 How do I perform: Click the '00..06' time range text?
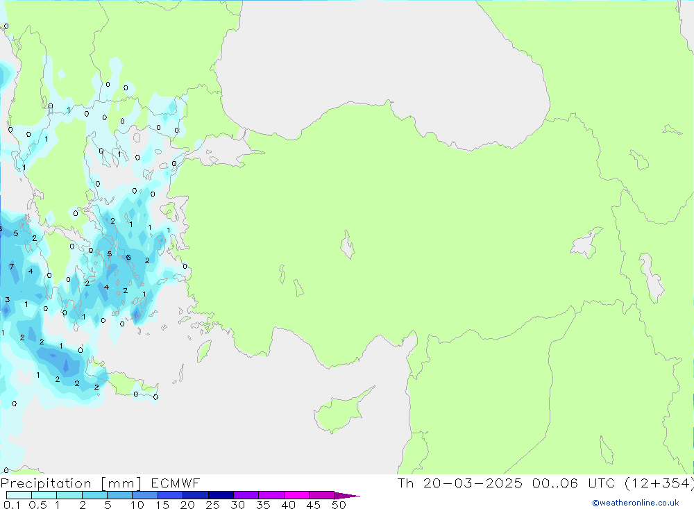click(555, 483)
